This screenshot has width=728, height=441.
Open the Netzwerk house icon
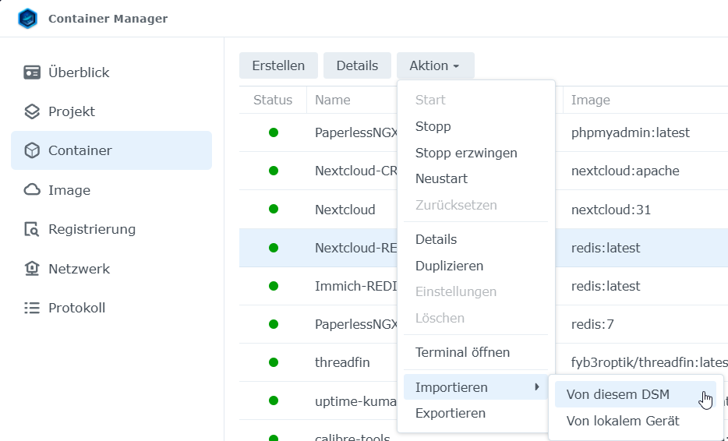32,269
